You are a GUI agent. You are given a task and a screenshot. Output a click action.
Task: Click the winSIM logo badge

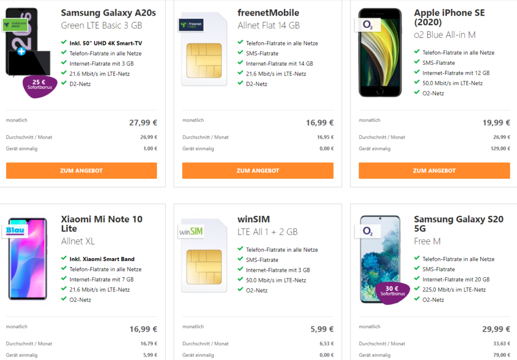click(191, 231)
